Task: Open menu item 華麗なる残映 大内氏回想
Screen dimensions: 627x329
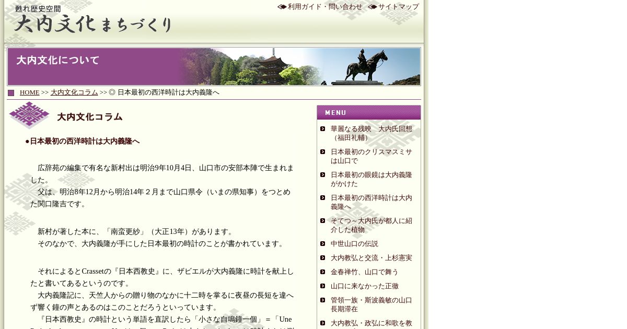Action: (x=371, y=133)
